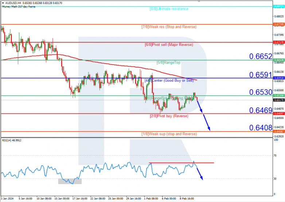Click the 22 Jan 08:00 time axis label
Screen dimensions: 285x202
[x=98, y=199]
